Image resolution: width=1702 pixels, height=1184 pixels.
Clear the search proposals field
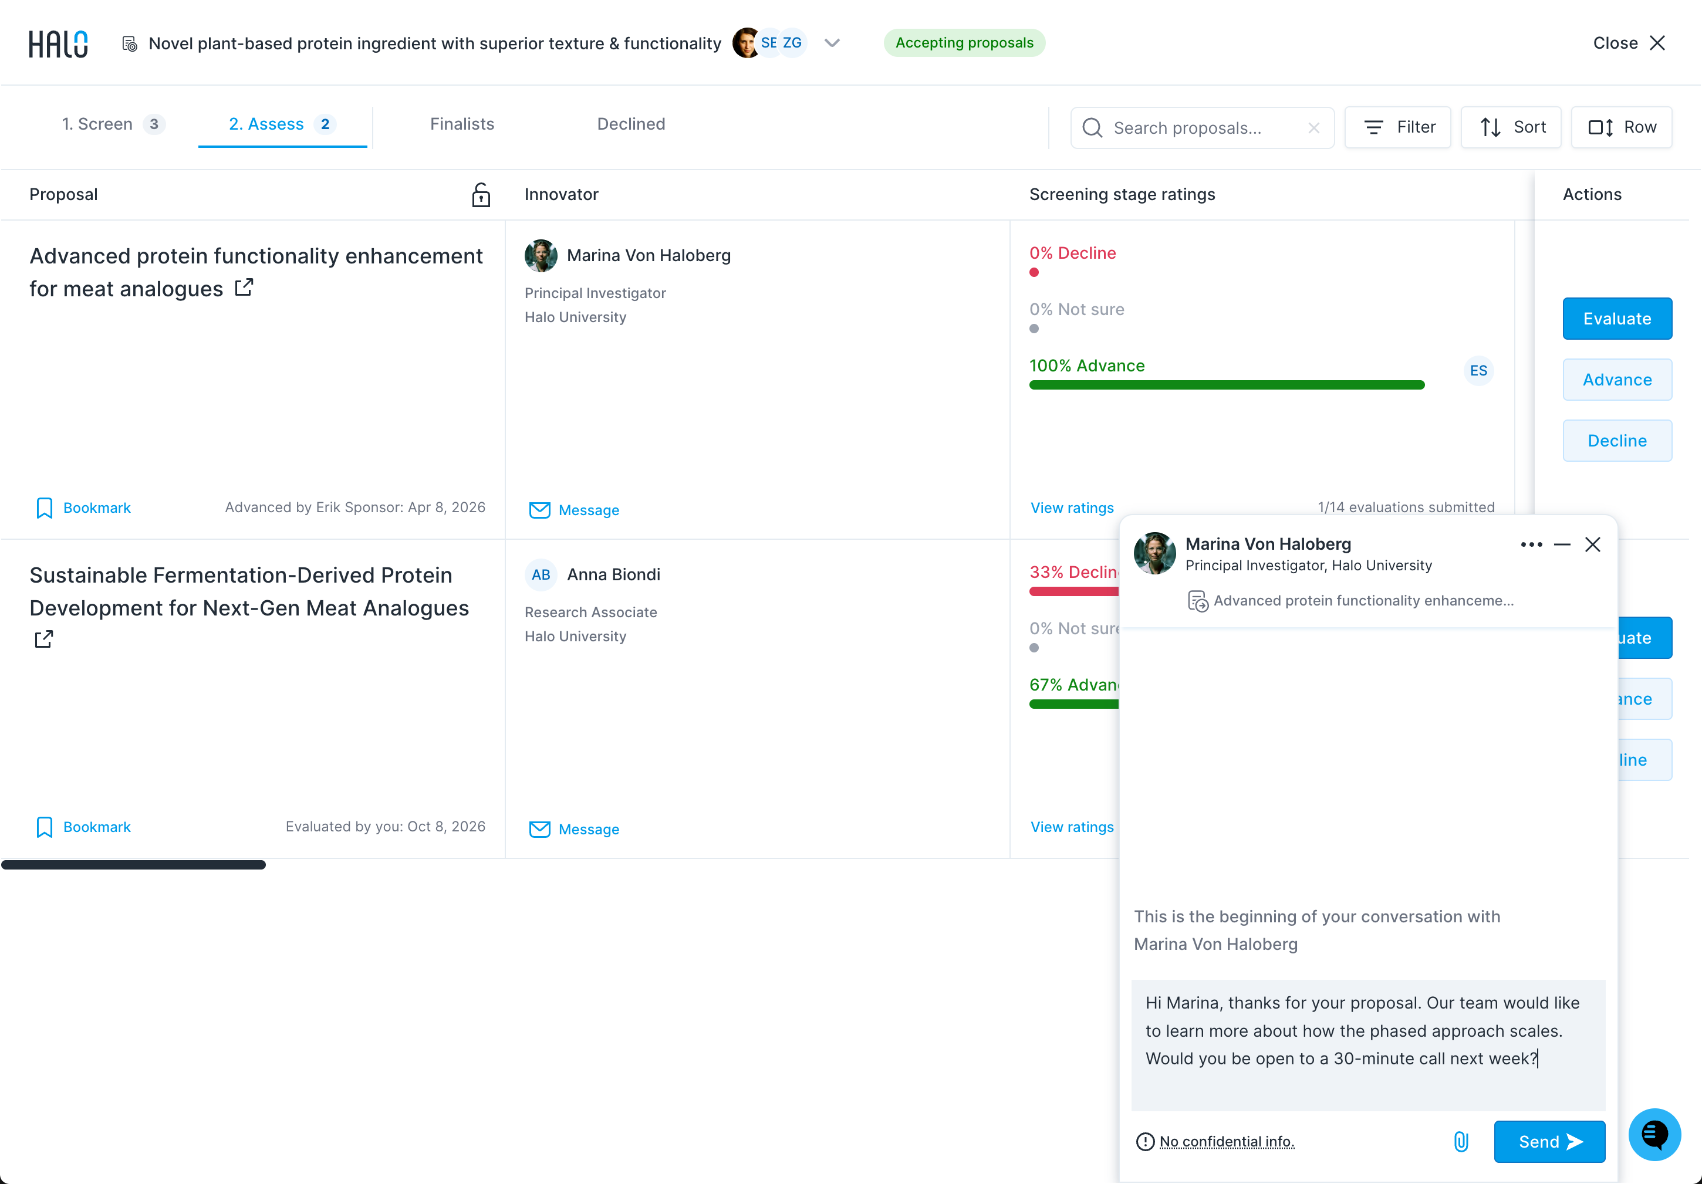[1313, 128]
